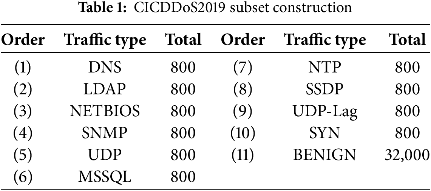The image size is (431, 191).
Task: Select order number (9)
Action: pyautogui.click(x=243, y=111)
